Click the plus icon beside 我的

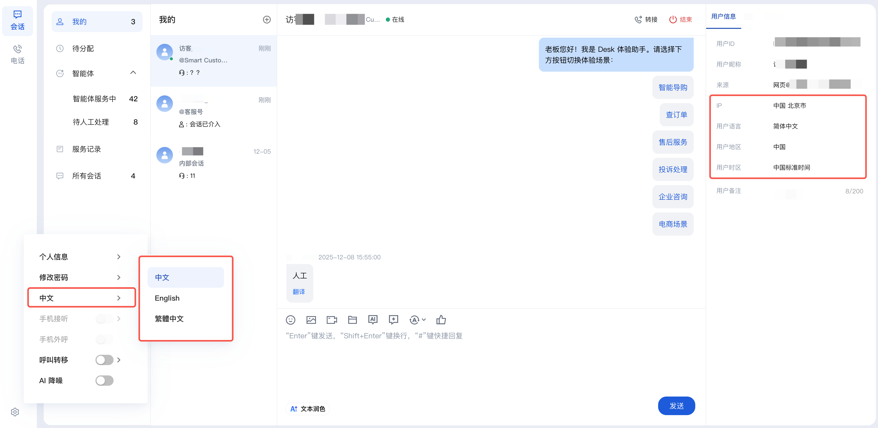(x=267, y=20)
